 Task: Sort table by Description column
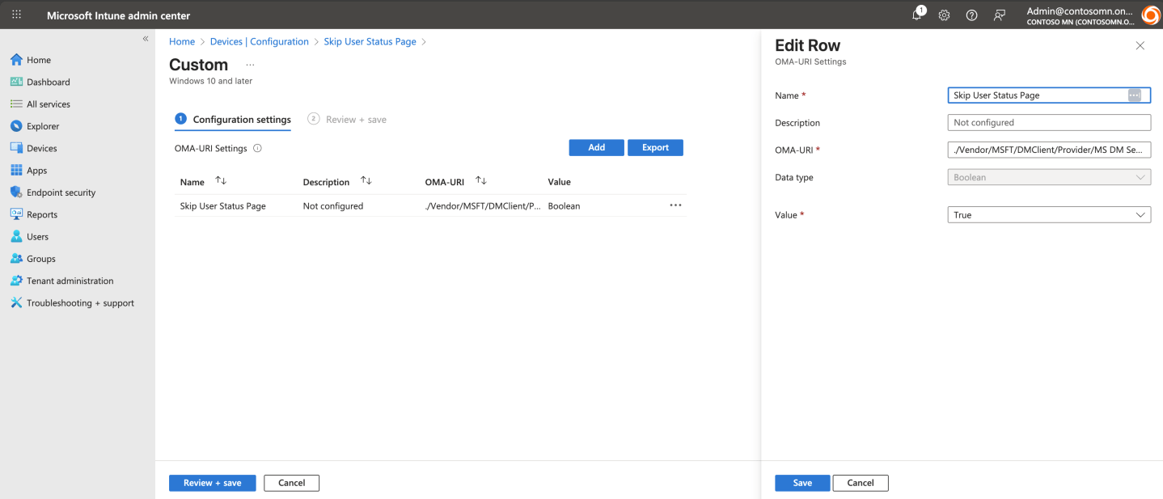(337, 182)
